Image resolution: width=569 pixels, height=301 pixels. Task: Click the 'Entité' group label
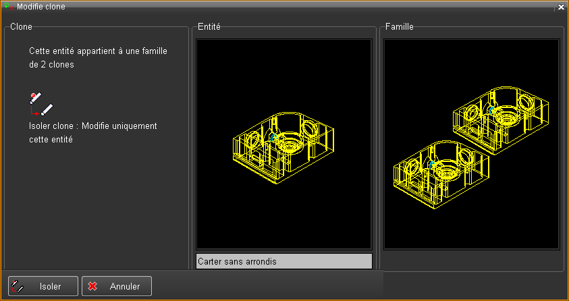tap(210, 27)
